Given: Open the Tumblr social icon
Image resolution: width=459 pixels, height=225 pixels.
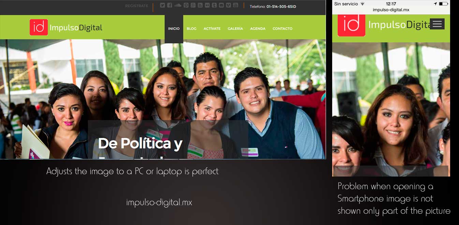Looking at the screenshot, I should tap(214, 5).
